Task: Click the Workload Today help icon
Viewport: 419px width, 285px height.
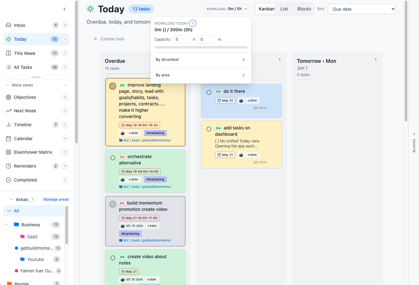Action: tap(193, 23)
